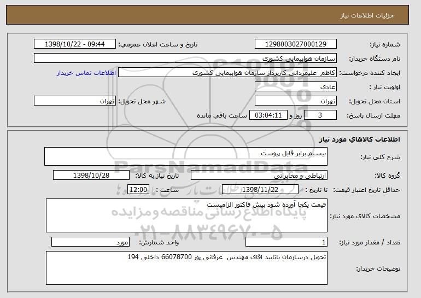This screenshot has width=421, height=298.
Task: Click the unit of measure field 'مورد'
Action: click(90, 242)
